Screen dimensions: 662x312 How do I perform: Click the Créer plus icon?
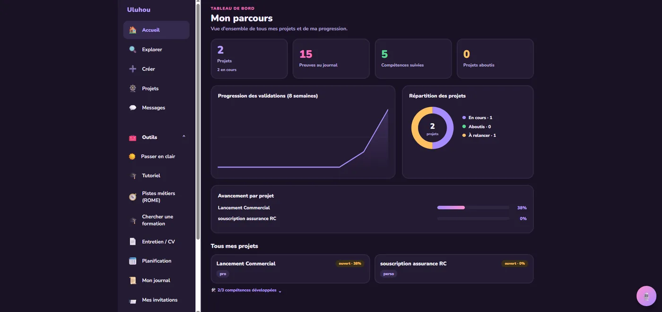click(x=132, y=69)
